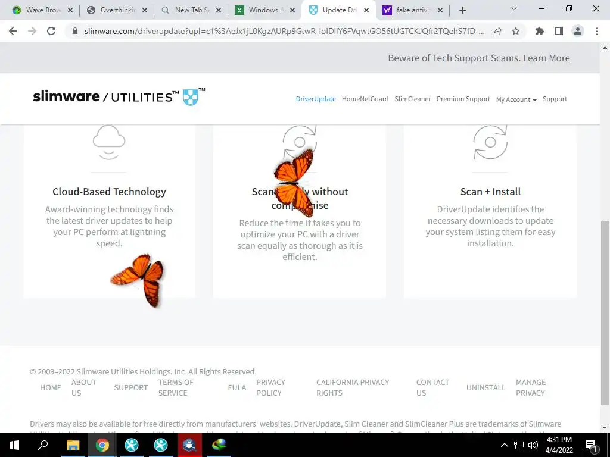Open the Extensions puzzle icon
Screen dimensions: 610x457
pyautogui.click(x=539, y=31)
